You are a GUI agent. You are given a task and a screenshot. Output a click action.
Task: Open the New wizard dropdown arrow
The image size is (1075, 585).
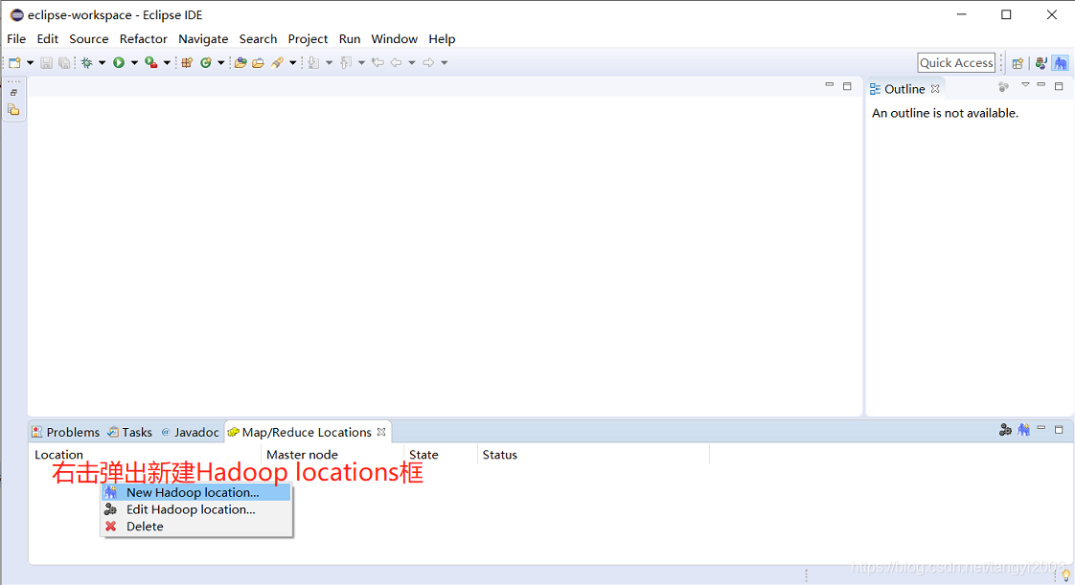(x=30, y=63)
